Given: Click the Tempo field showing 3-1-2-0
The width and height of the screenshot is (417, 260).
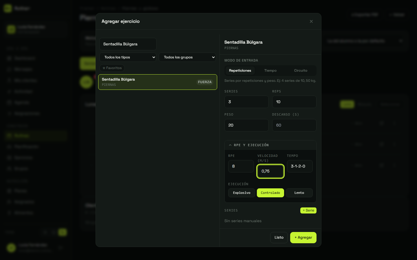Looking at the screenshot, I should tap(300, 166).
